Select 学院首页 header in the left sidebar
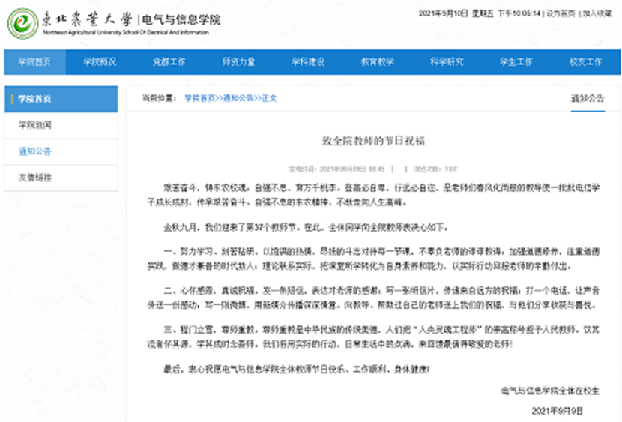622x422 pixels. (35, 99)
